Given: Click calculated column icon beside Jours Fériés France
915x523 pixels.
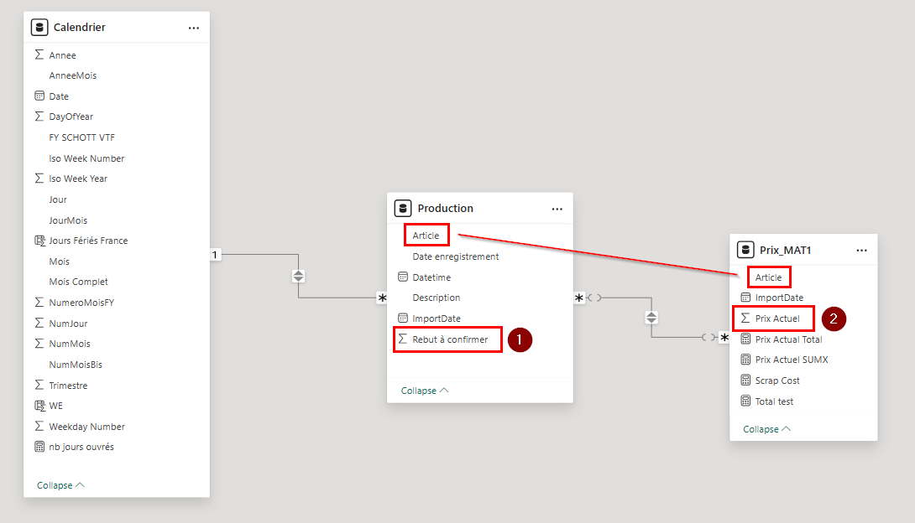Looking at the screenshot, I should 39,241.
